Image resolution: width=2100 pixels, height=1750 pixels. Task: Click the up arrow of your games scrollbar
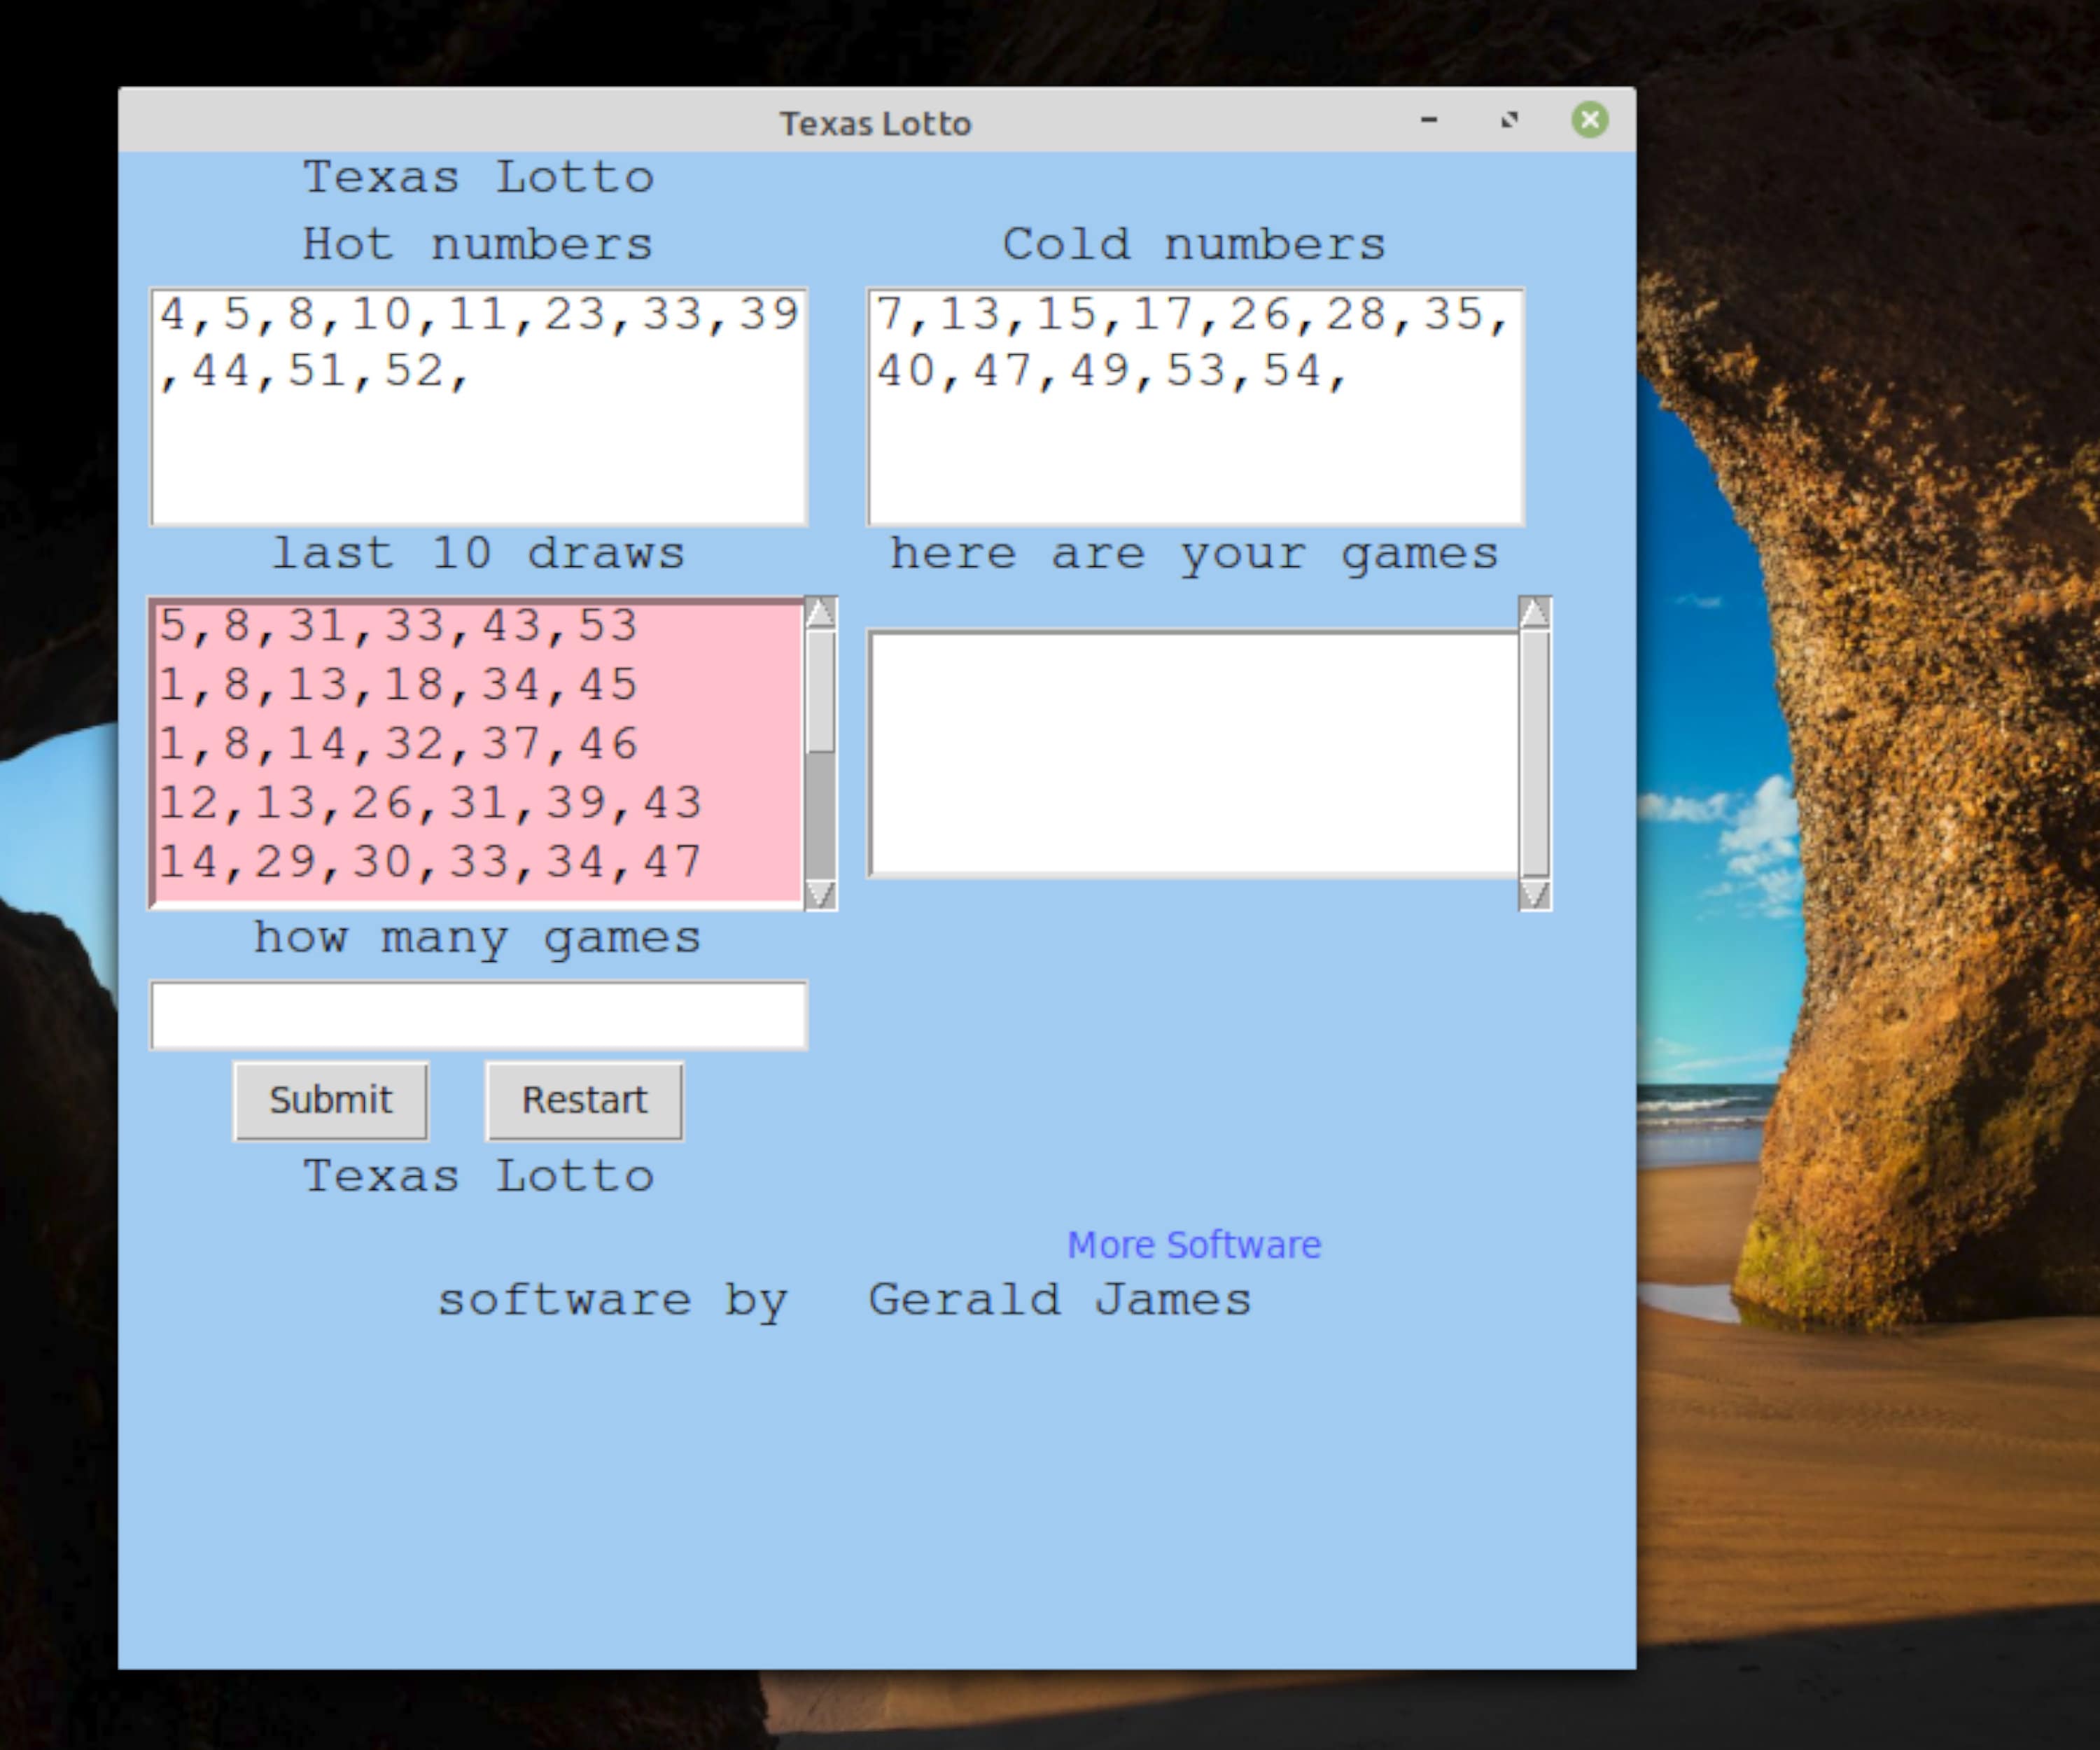pos(1535,612)
